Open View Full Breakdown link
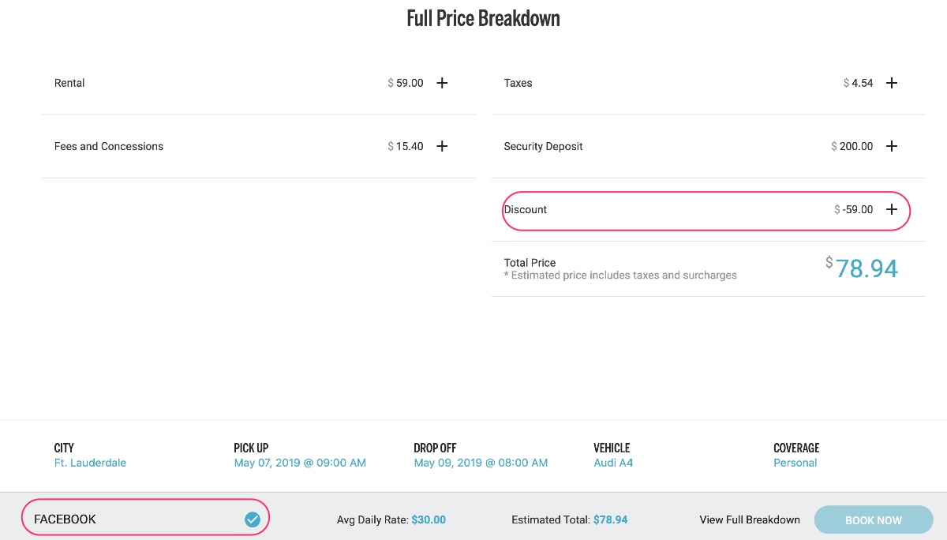The height and width of the screenshot is (540, 947). [750, 520]
